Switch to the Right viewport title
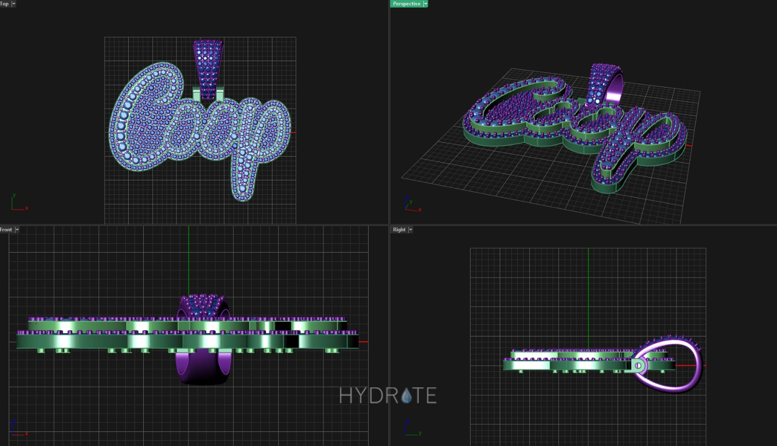777x446 pixels. click(399, 230)
